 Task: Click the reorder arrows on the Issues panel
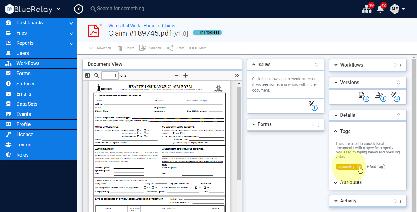click(x=316, y=65)
